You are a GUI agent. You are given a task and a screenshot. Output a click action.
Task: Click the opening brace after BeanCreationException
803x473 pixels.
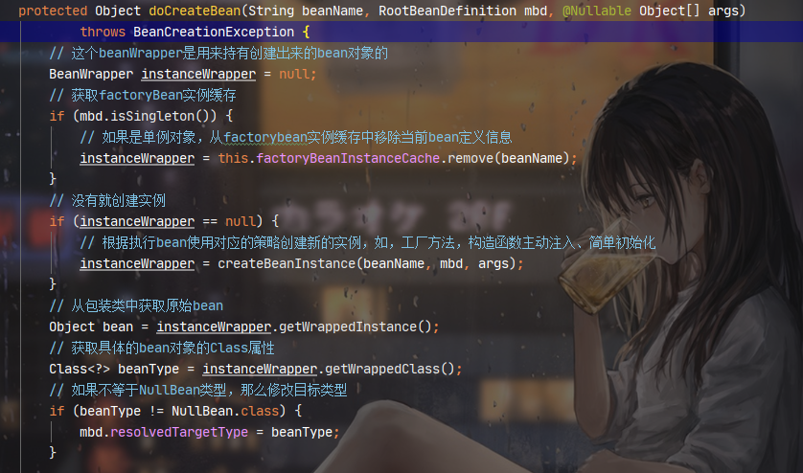point(306,32)
